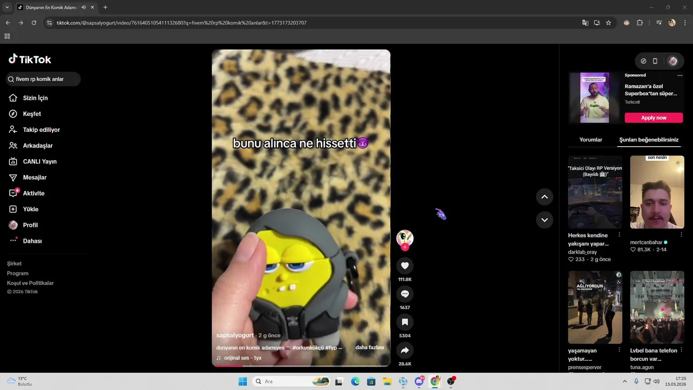Click the video progress bar
The height and width of the screenshot is (390, 693).
point(301,366)
